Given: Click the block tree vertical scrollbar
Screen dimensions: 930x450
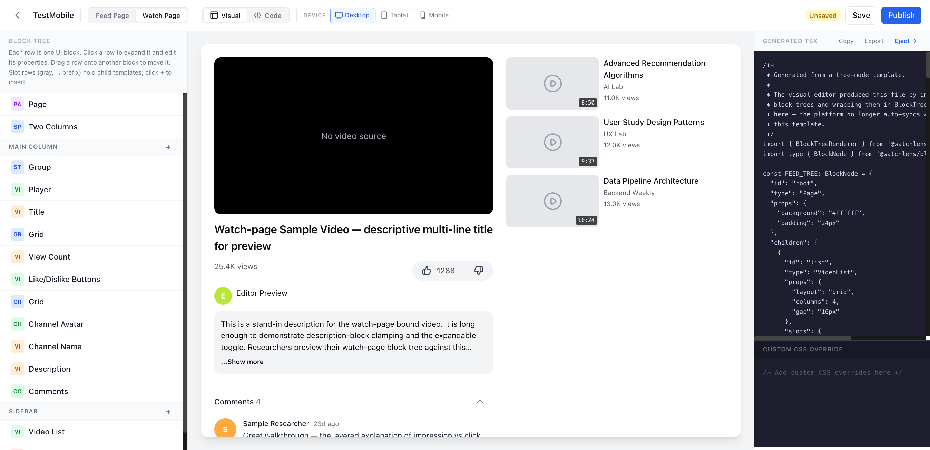Looking at the screenshot, I should click(185, 263).
